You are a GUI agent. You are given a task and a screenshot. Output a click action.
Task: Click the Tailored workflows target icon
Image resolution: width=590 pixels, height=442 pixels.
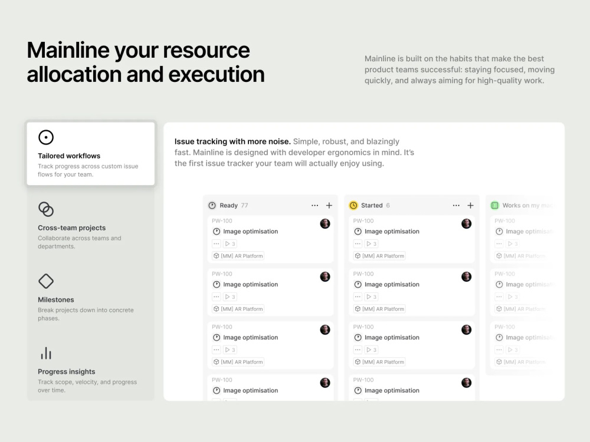click(x=46, y=137)
